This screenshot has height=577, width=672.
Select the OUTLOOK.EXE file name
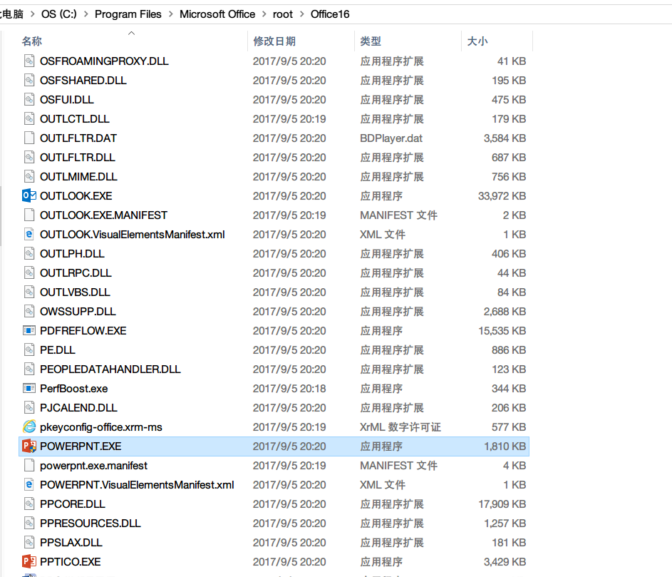coord(76,195)
